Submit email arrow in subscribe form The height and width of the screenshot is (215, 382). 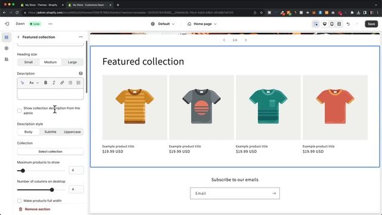(x=274, y=193)
